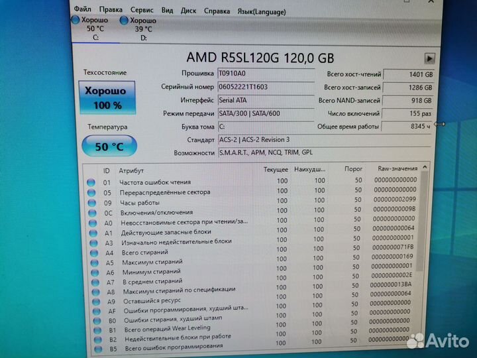Click raw value 000000002099 of Часы работы

(x=395, y=199)
